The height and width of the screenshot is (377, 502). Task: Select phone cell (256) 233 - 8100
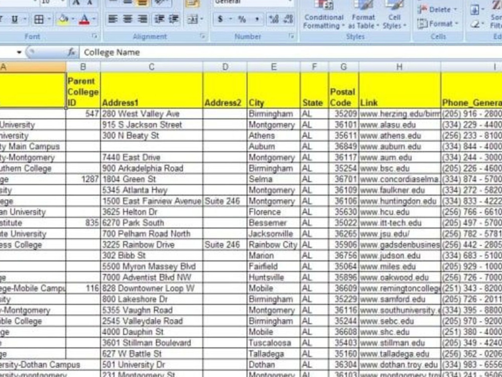point(471,136)
